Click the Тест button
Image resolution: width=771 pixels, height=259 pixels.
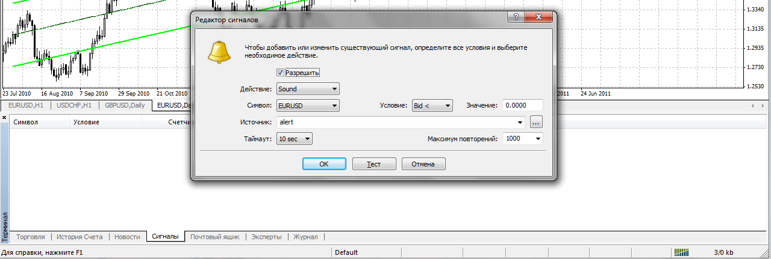(374, 164)
